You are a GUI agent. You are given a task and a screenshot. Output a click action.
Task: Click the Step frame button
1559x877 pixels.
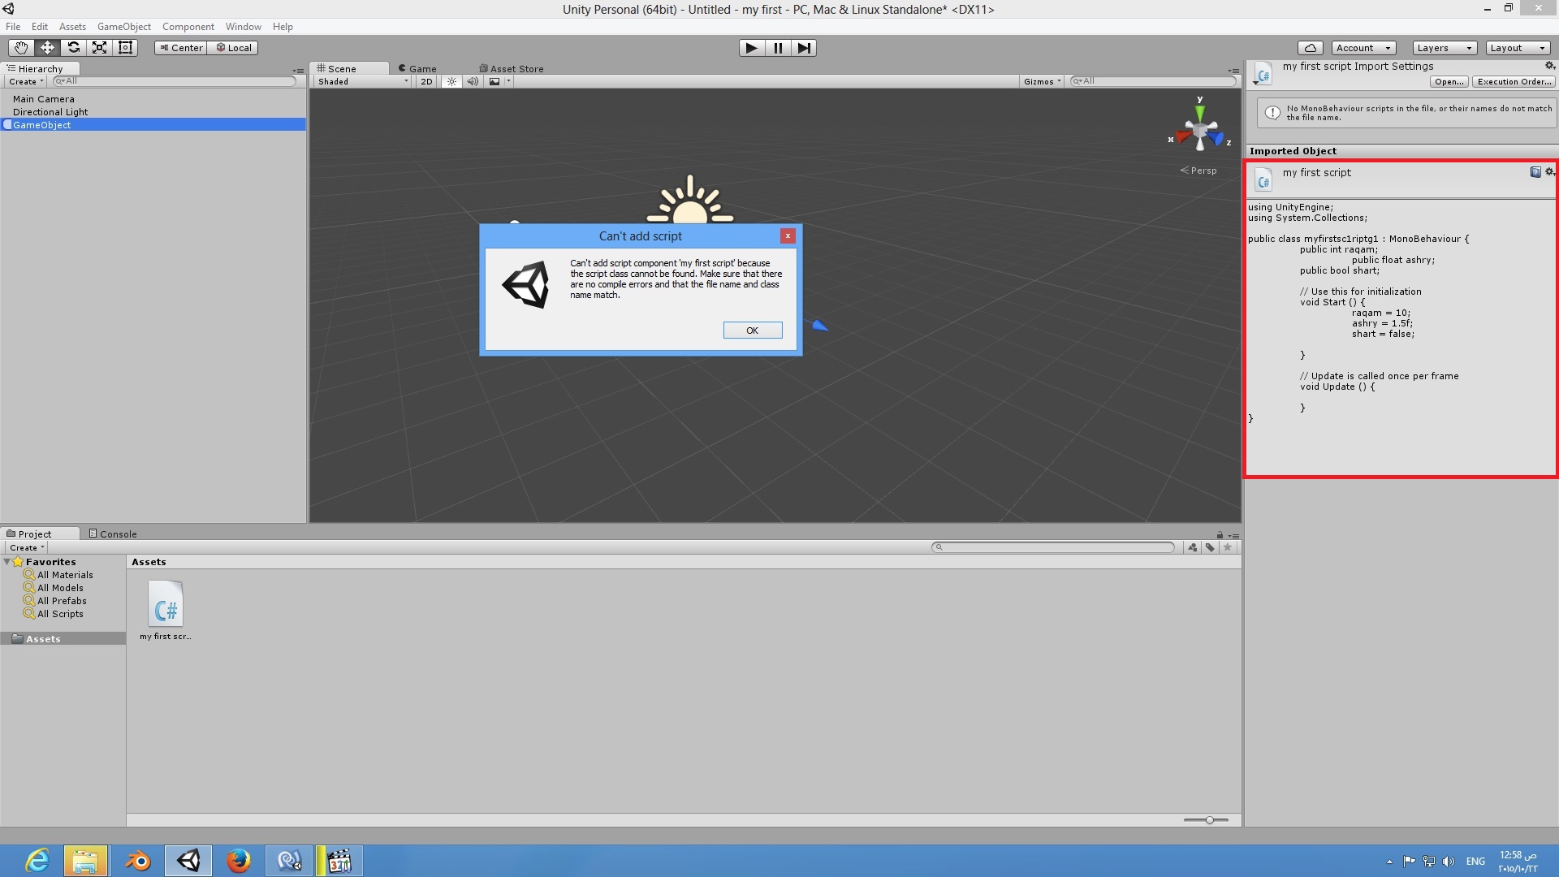804,48
